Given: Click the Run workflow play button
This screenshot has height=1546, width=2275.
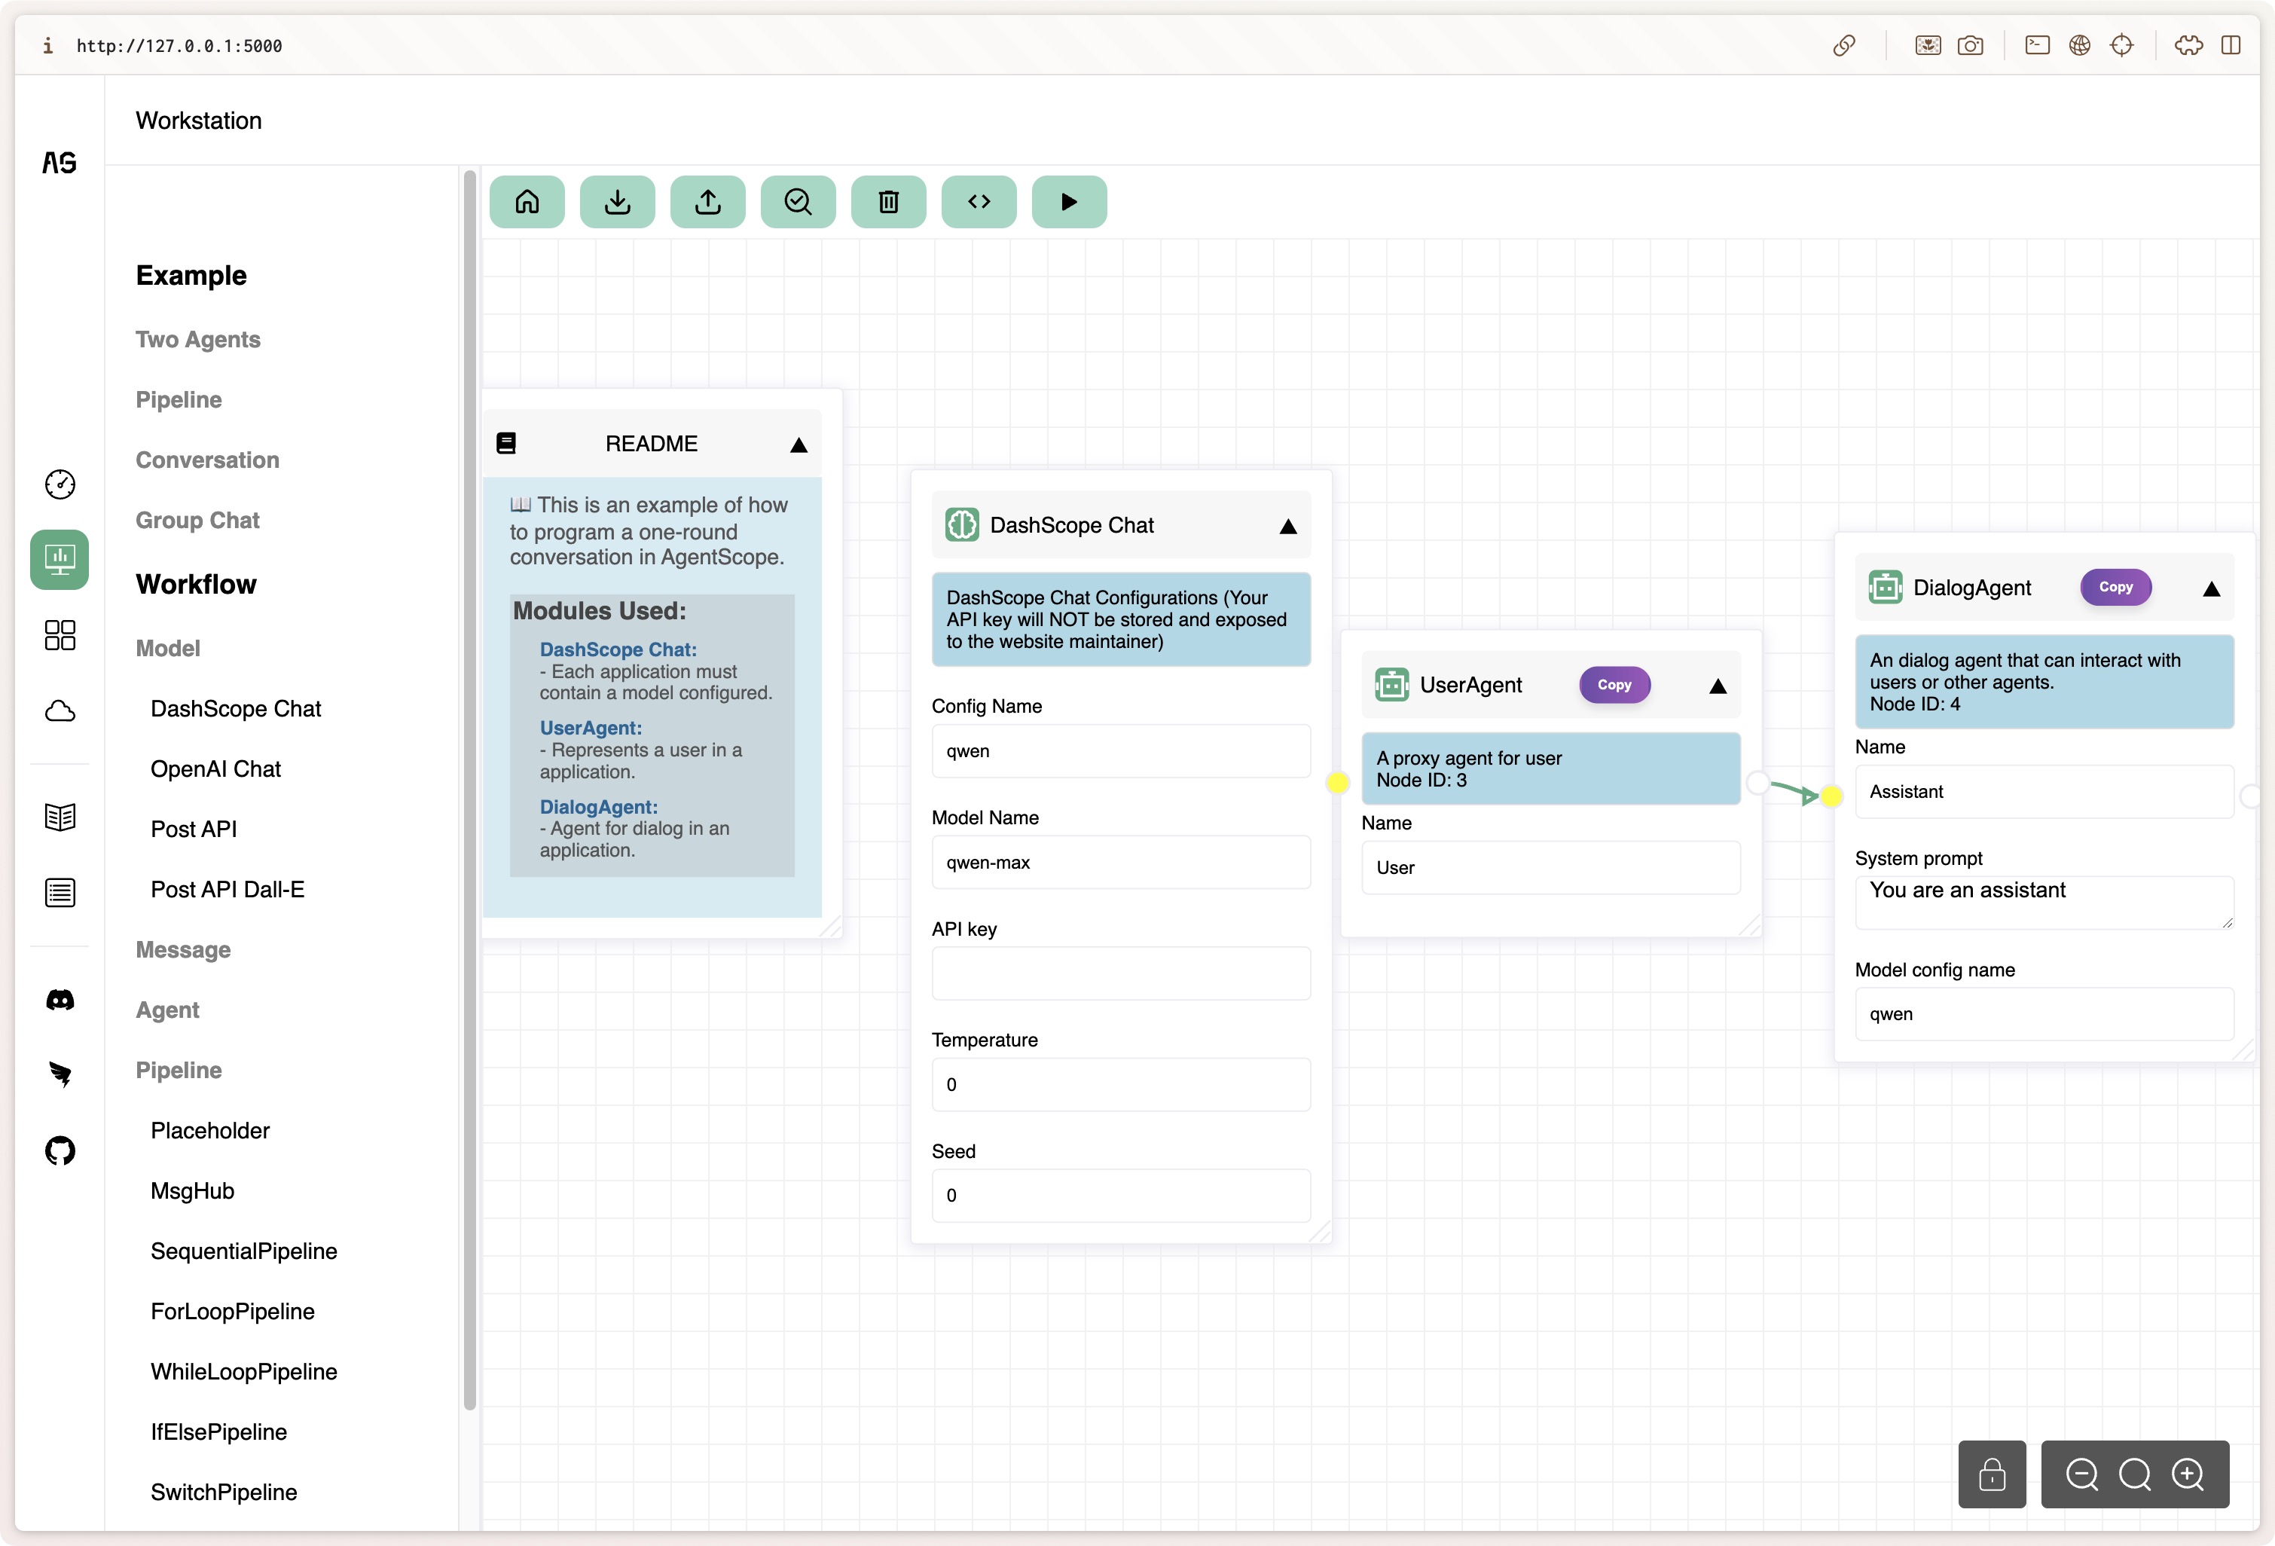Looking at the screenshot, I should point(1069,202).
